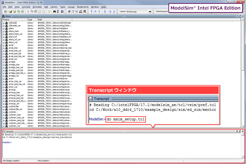Zoom the Transcript panel with plus icon
Screen dimensions: 246x164
click(236, 131)
